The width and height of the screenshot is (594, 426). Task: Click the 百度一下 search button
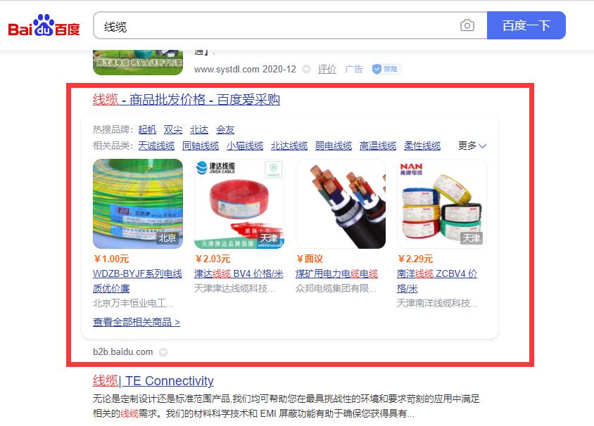[x=526, y=25]
